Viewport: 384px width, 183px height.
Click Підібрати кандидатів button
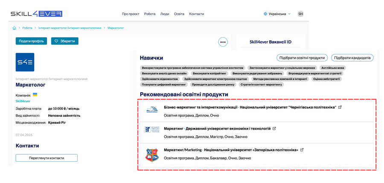352,58
